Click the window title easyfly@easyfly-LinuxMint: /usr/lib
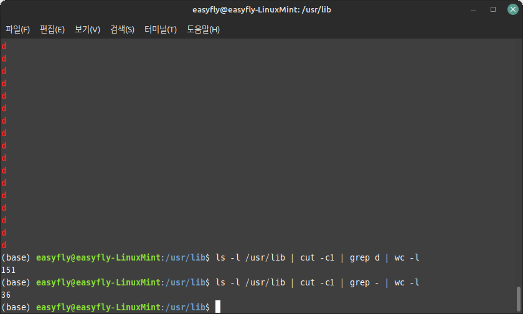This screenshot has width=523, height=314. (261, 10)
